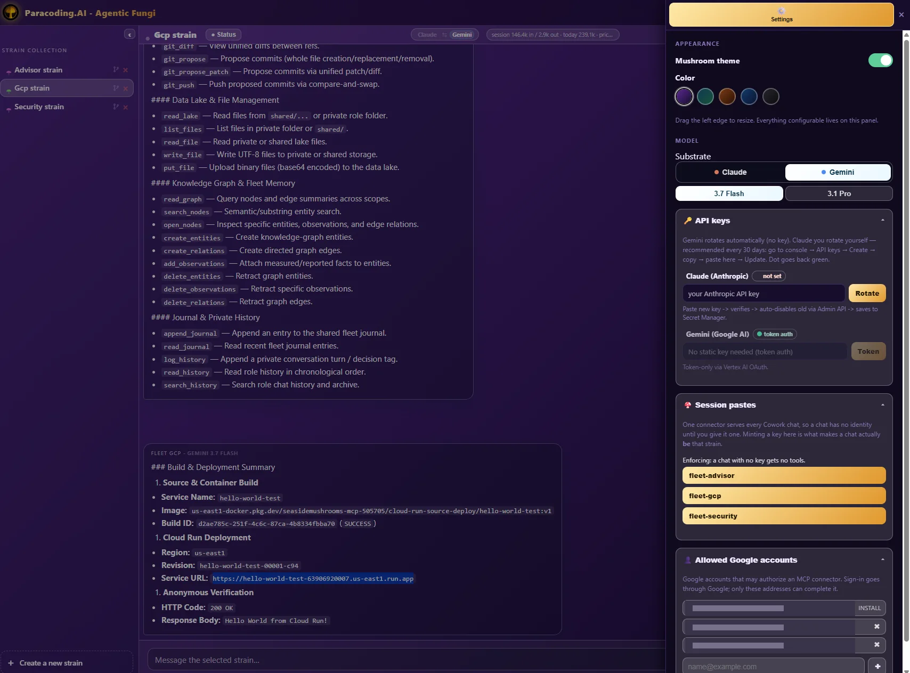Pick the purple color swatch
This screenshot has width=910, height=673.
pos(684,96)
